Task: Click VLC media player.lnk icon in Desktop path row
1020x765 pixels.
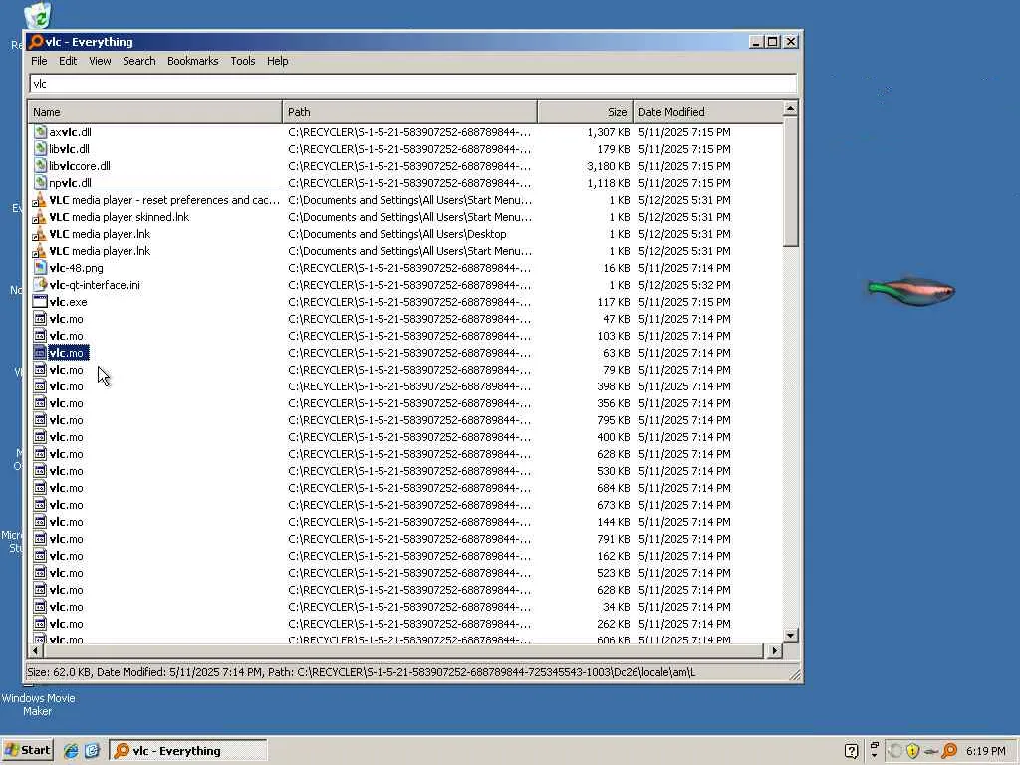Action: click(40, 233)
